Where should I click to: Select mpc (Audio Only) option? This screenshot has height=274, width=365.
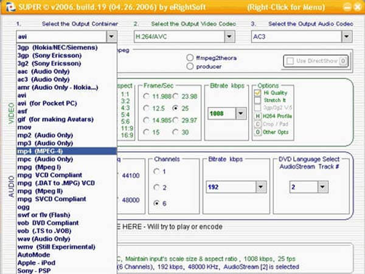click(x=66, y=159)
